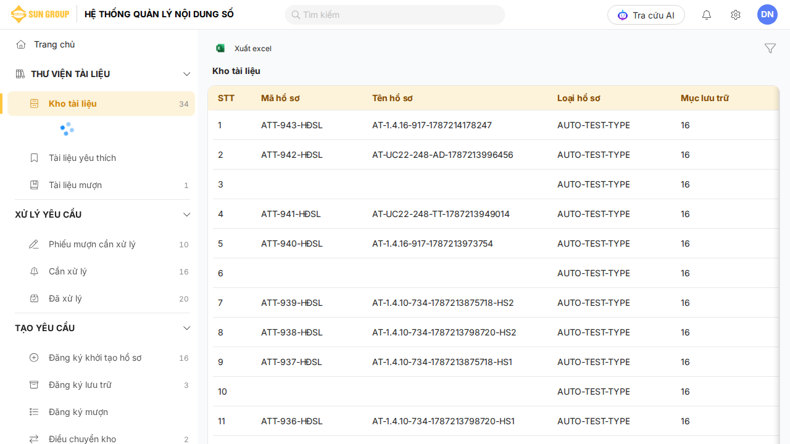Image resolution: width=790 pixels, height=444 pixels.
Task: Click AUTO-TEST-TYPE in row 3
Action: (x=594, y=184)
